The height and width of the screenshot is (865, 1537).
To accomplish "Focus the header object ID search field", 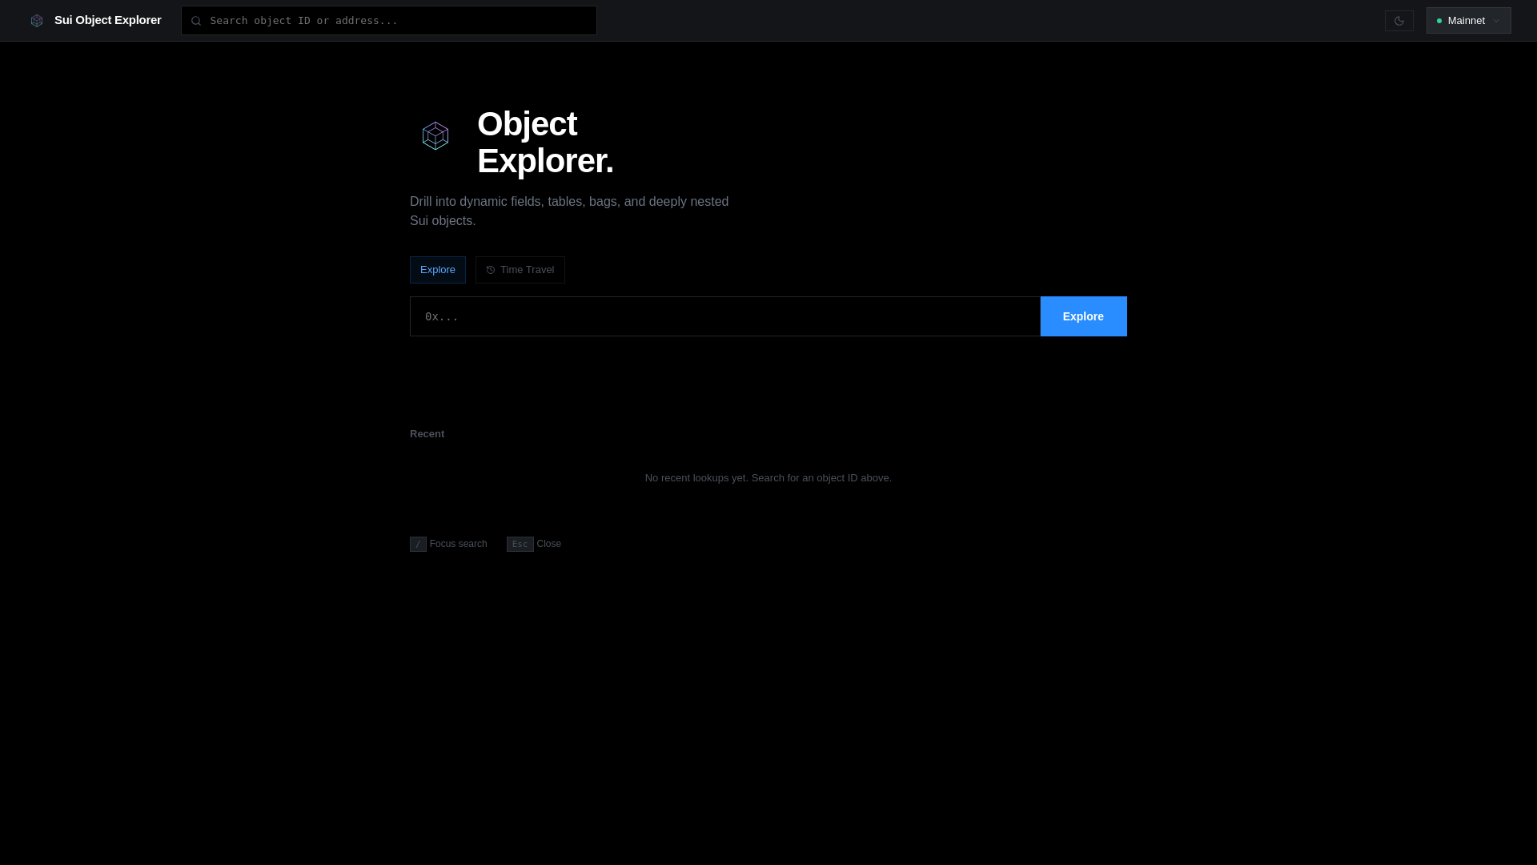I will click(389, 21).
